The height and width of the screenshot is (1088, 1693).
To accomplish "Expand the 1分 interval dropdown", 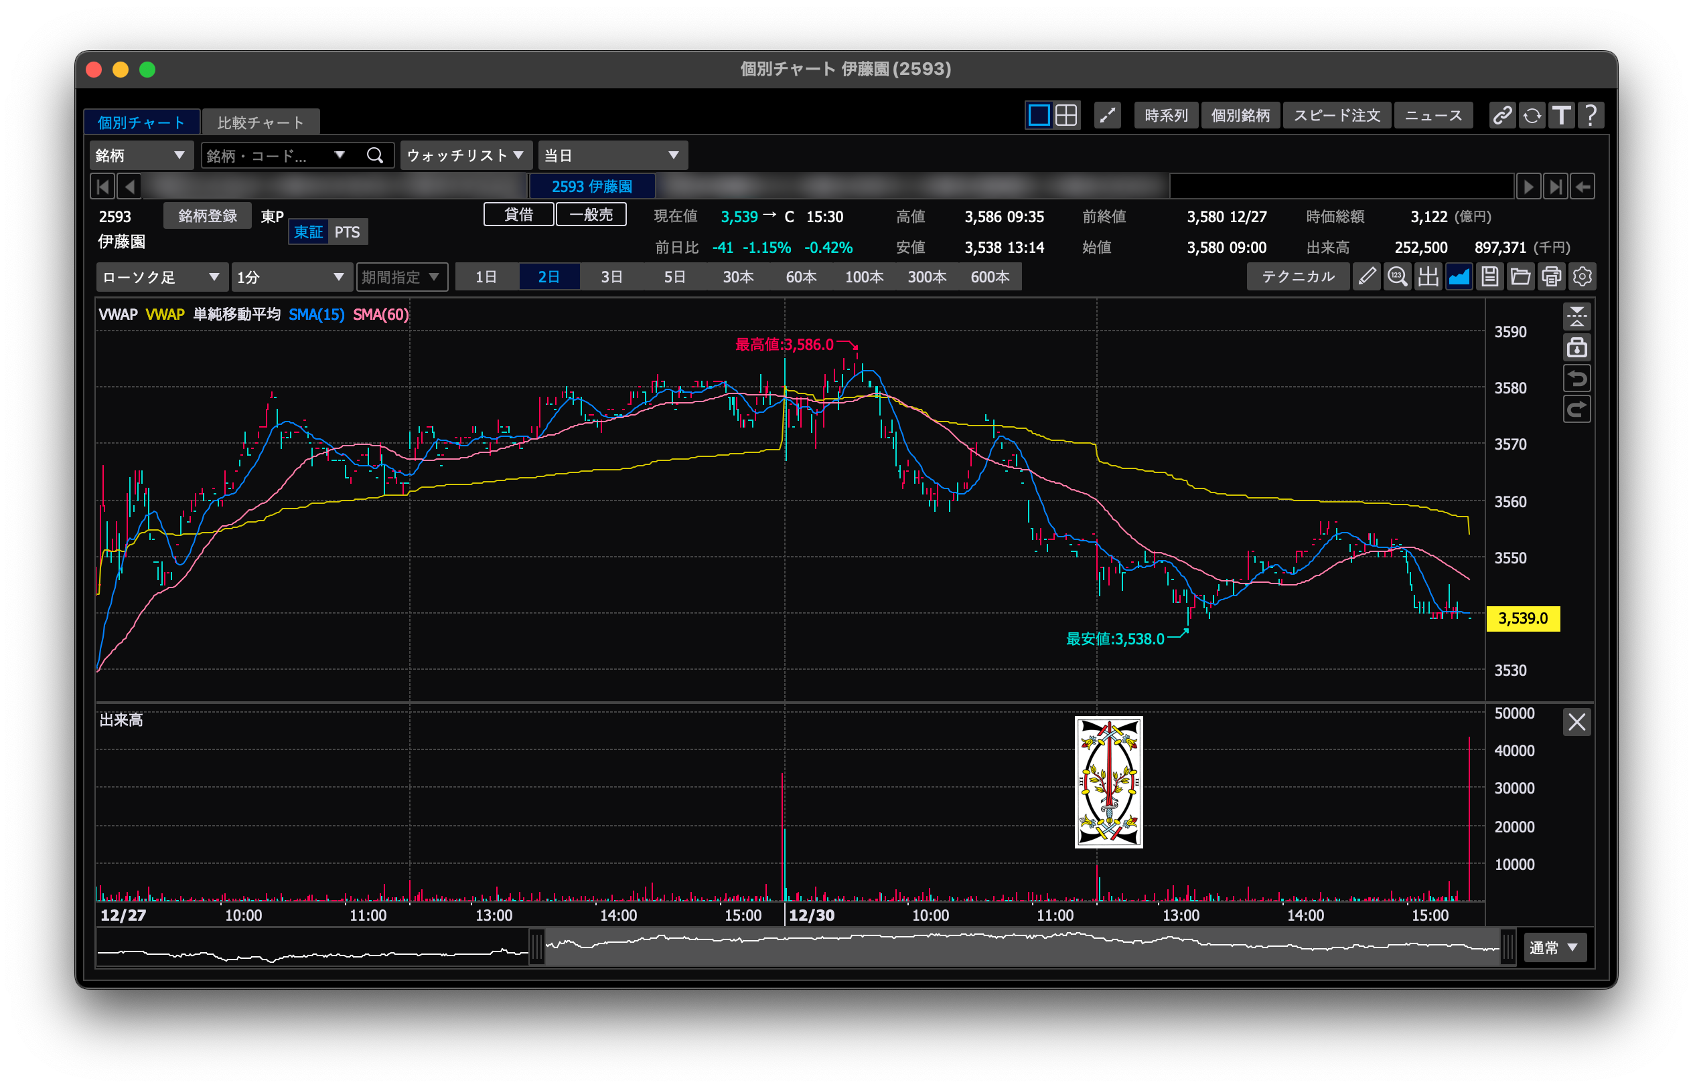I will [291, 277].
